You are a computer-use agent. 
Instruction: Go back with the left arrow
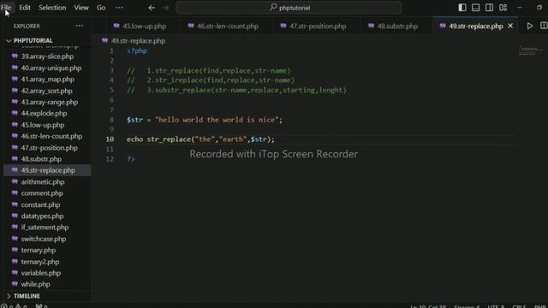point(152,8)
